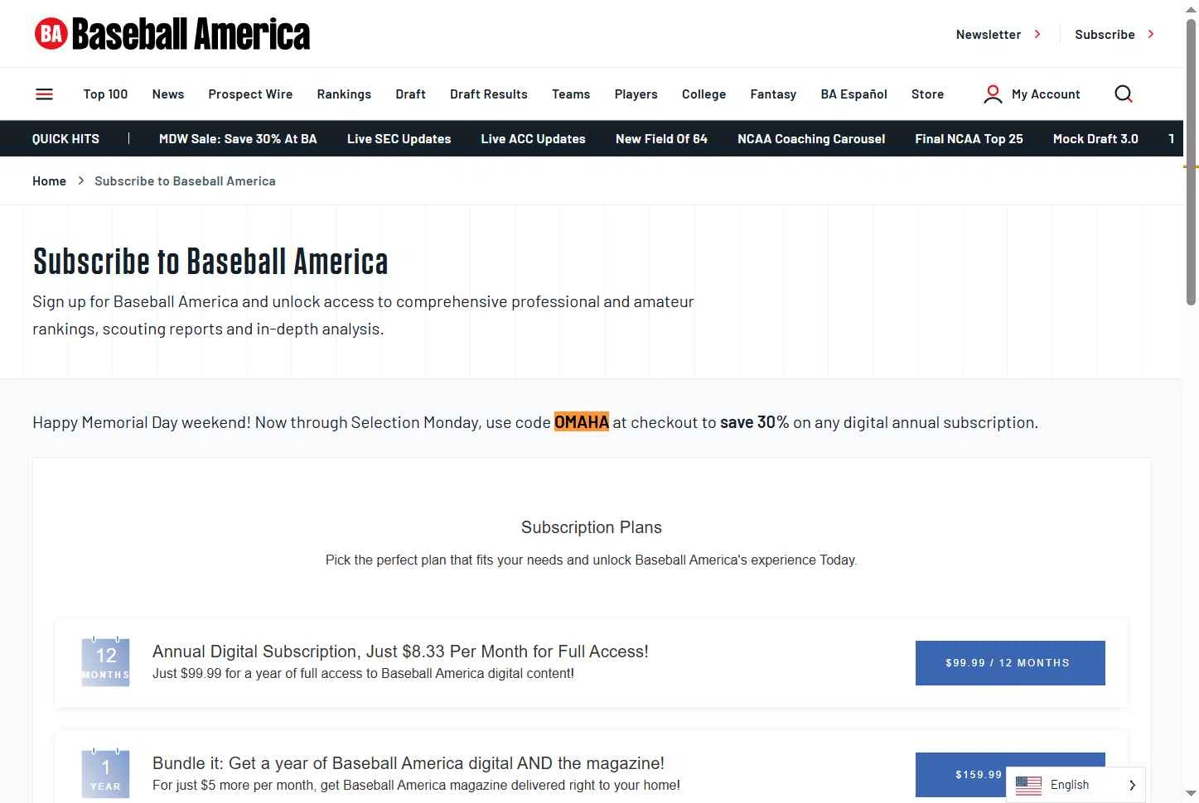This screenshot has height=803, width=1199.
Task: Open the Draft menu item
Action: (x=410, y=94)
